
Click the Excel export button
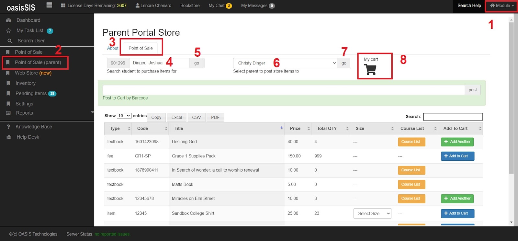[x=176, y=117]
